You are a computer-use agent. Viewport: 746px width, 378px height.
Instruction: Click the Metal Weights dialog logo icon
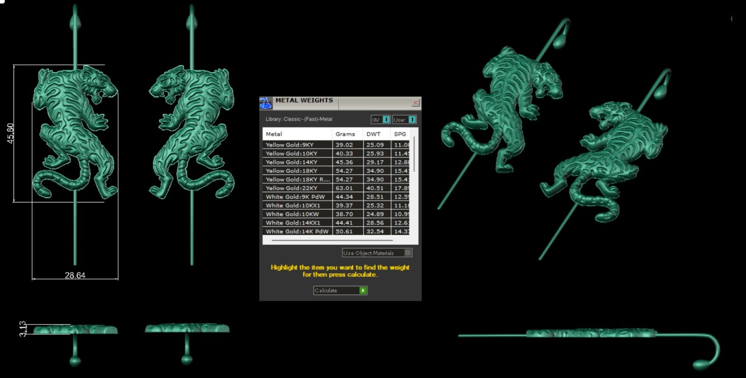tap(265, 103)
